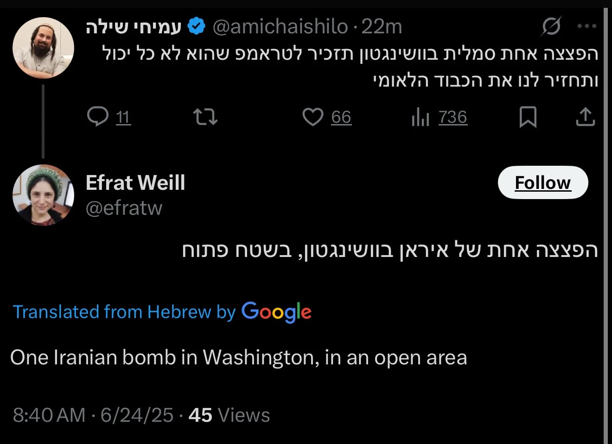The height and width of the screenshot is (444, 612).
Task: Repost the tweet using the retweet icon
Action: click(x=205, y=117)
